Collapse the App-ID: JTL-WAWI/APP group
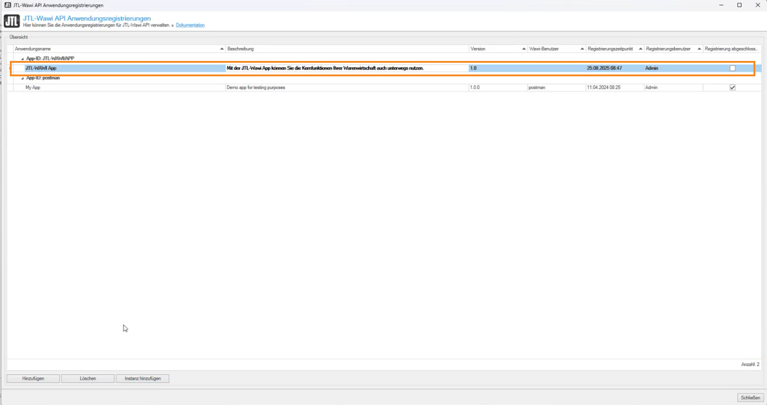This screenshot has width=767, height=405. coord(23,59)
